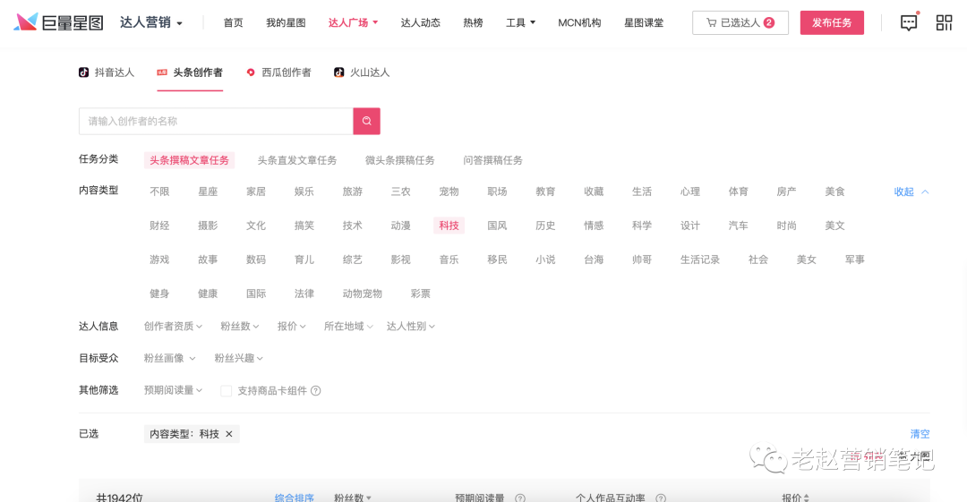Remove the 内容类型:科技 filter tag
Viewport: 967px width, 502px height.
pos(229,434)
